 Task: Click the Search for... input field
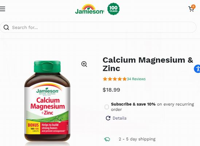98,27
